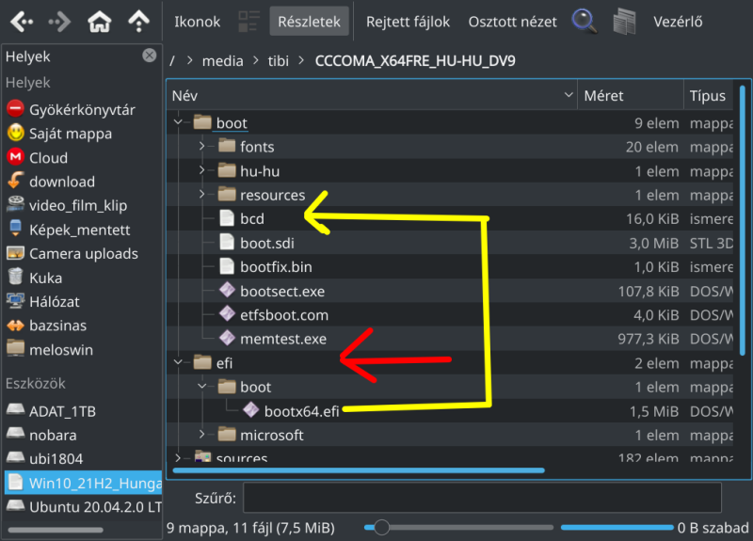Image resolution: width=753 pixels, height=541 pixels.
Task: Go back with the left arrow icon
Action: (x=22, y=22)
